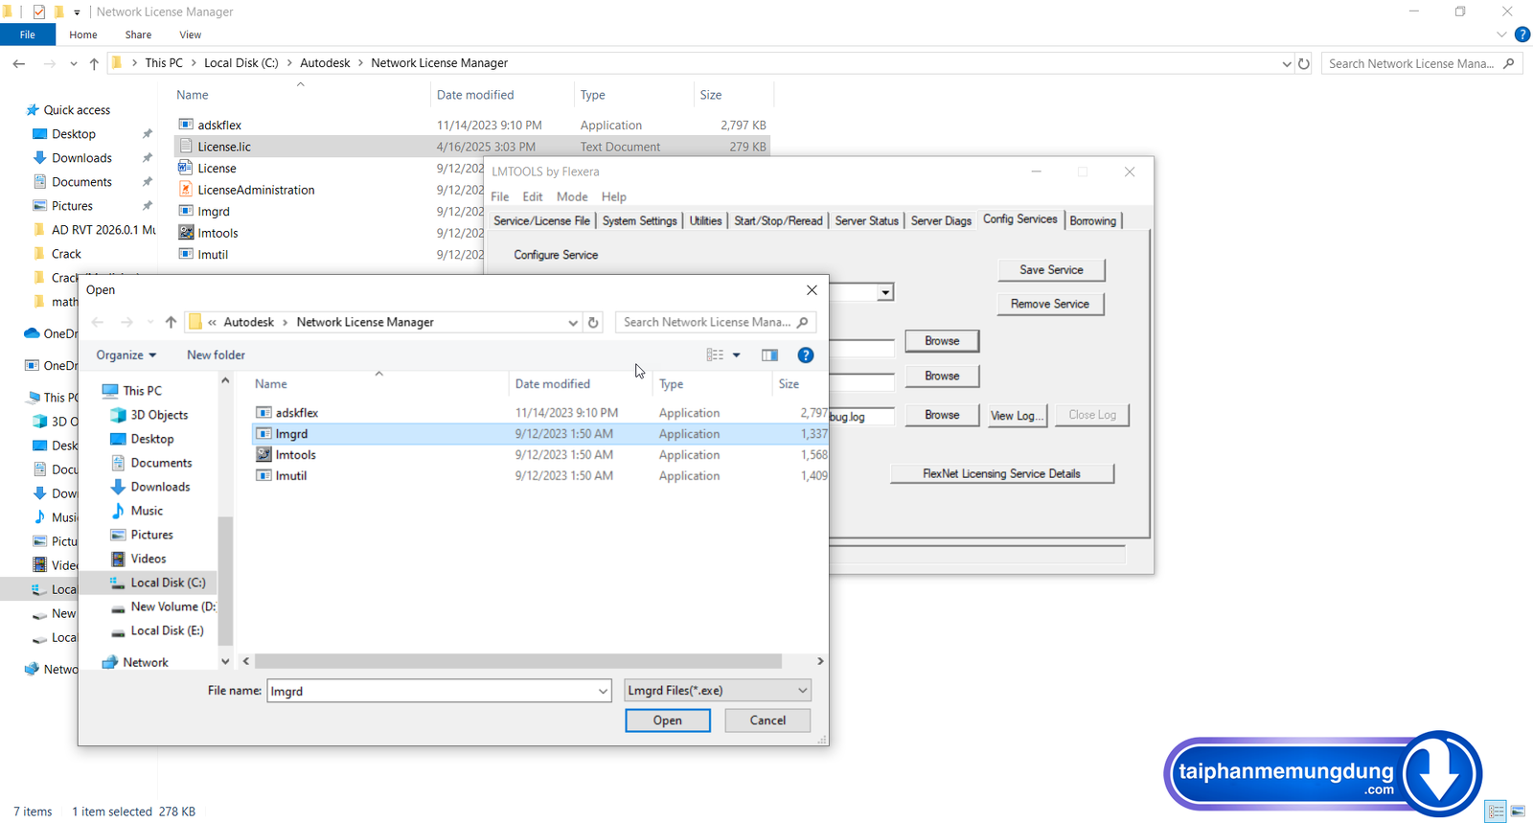This screenshot has width=1533, height=823.
Task: Open view options dropdown arrow in Open dialog
Action: tap(737, 355)
